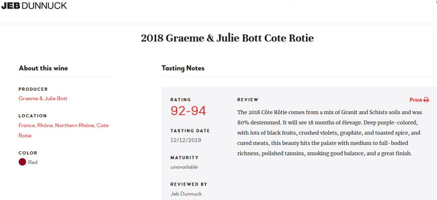Click the review paragraph text
Viewport: 437px width, 200px height.
(x=329, y=133)
